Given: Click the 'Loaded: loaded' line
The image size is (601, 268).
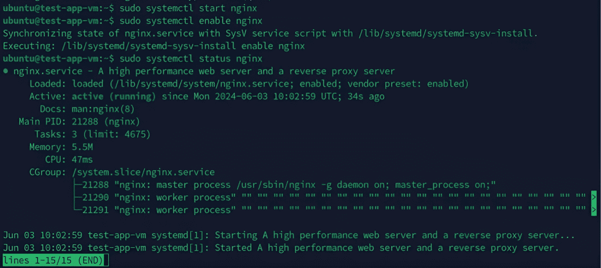Looking at the screenshot, I should click(249, 84).
